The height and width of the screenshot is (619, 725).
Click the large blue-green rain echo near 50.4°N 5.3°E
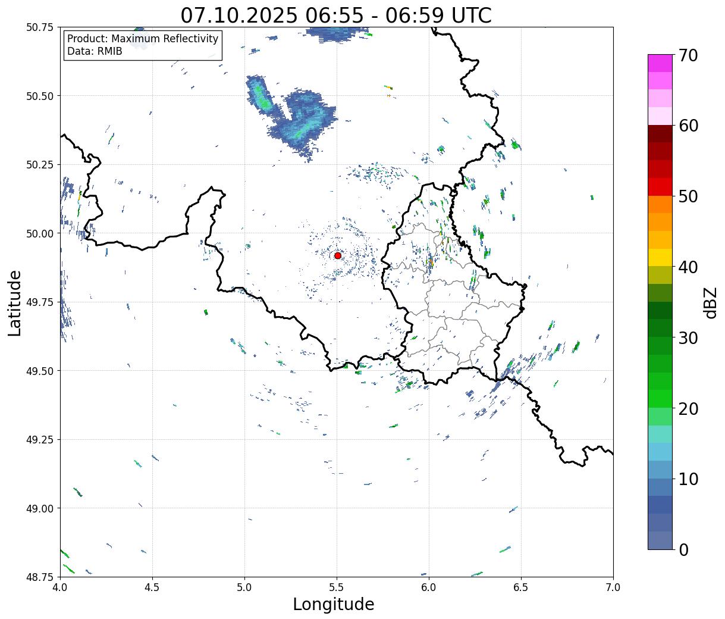[303, 122]
